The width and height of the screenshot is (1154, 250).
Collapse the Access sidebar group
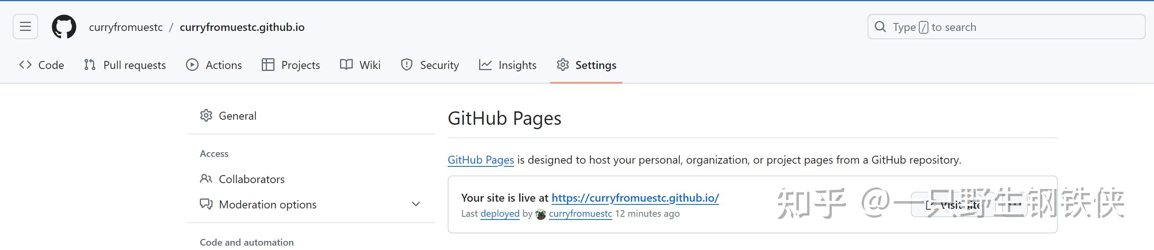coord(214,153)
